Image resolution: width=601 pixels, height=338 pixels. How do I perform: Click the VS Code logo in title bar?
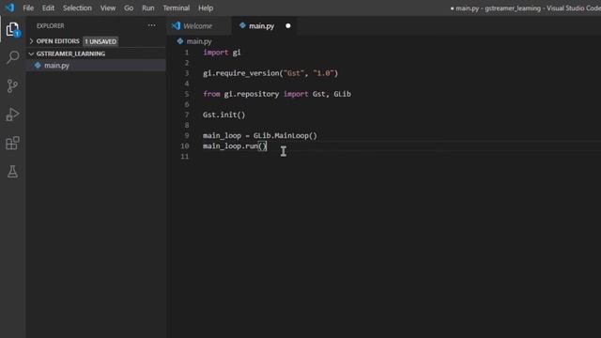pos(9,8)
